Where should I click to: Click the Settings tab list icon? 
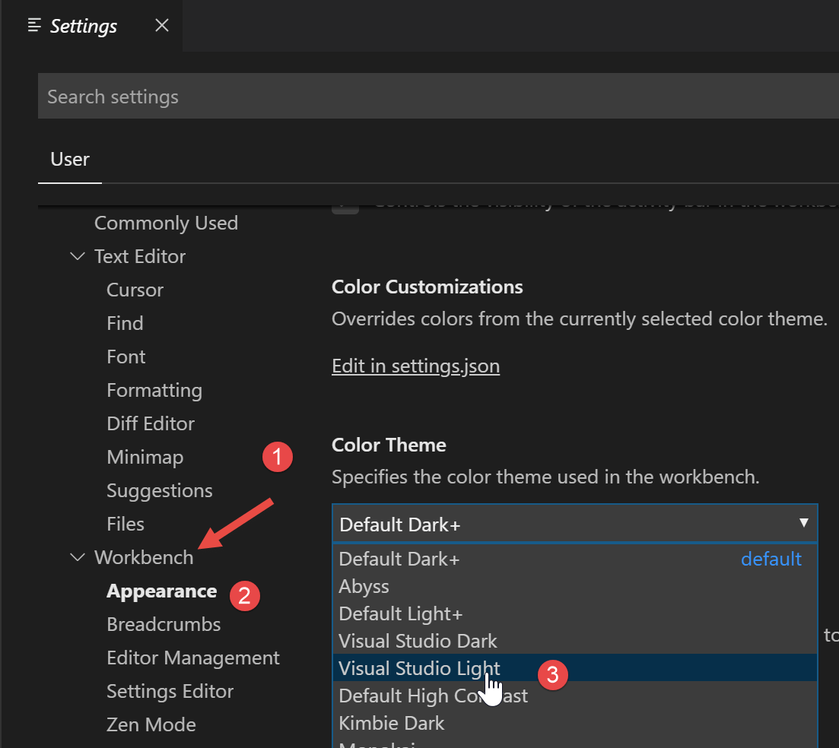[x=34, y=25]
